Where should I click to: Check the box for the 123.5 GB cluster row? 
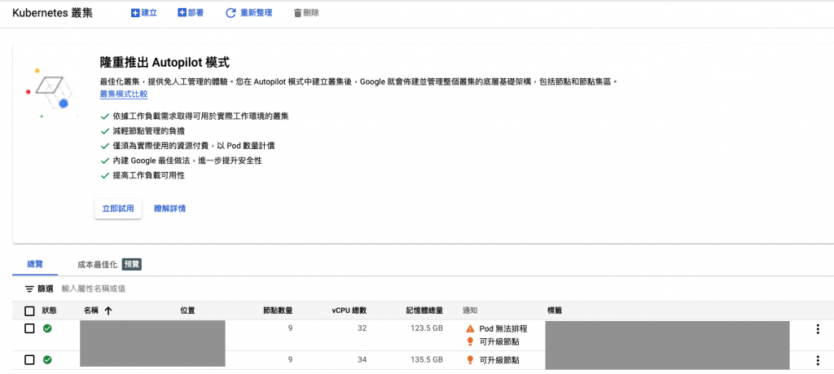pos(30,329)
